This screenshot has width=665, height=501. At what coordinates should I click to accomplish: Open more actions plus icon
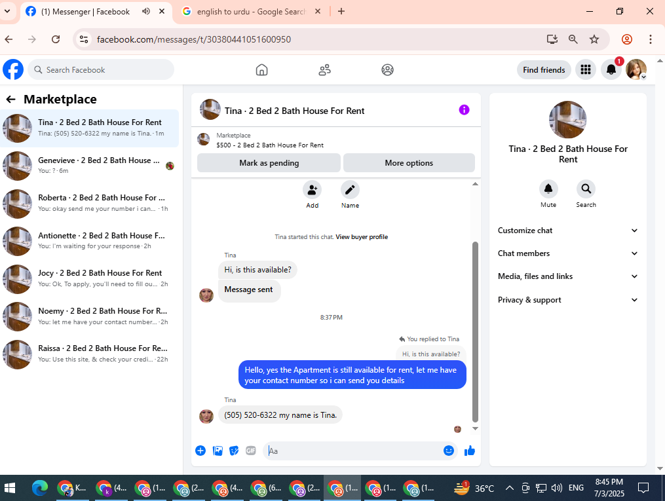[x=200, y=451]
